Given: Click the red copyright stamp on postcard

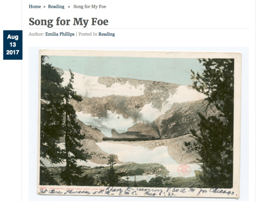Looking at the screenshot, I should 184,170.
